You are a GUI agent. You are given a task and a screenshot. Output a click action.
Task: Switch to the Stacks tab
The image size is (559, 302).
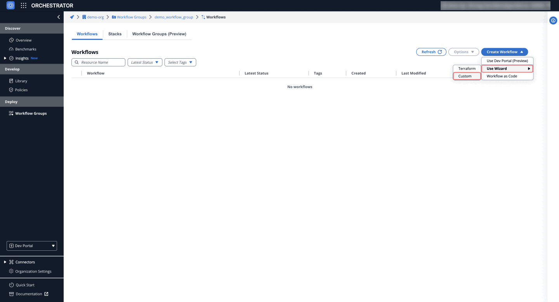(115, 34)
